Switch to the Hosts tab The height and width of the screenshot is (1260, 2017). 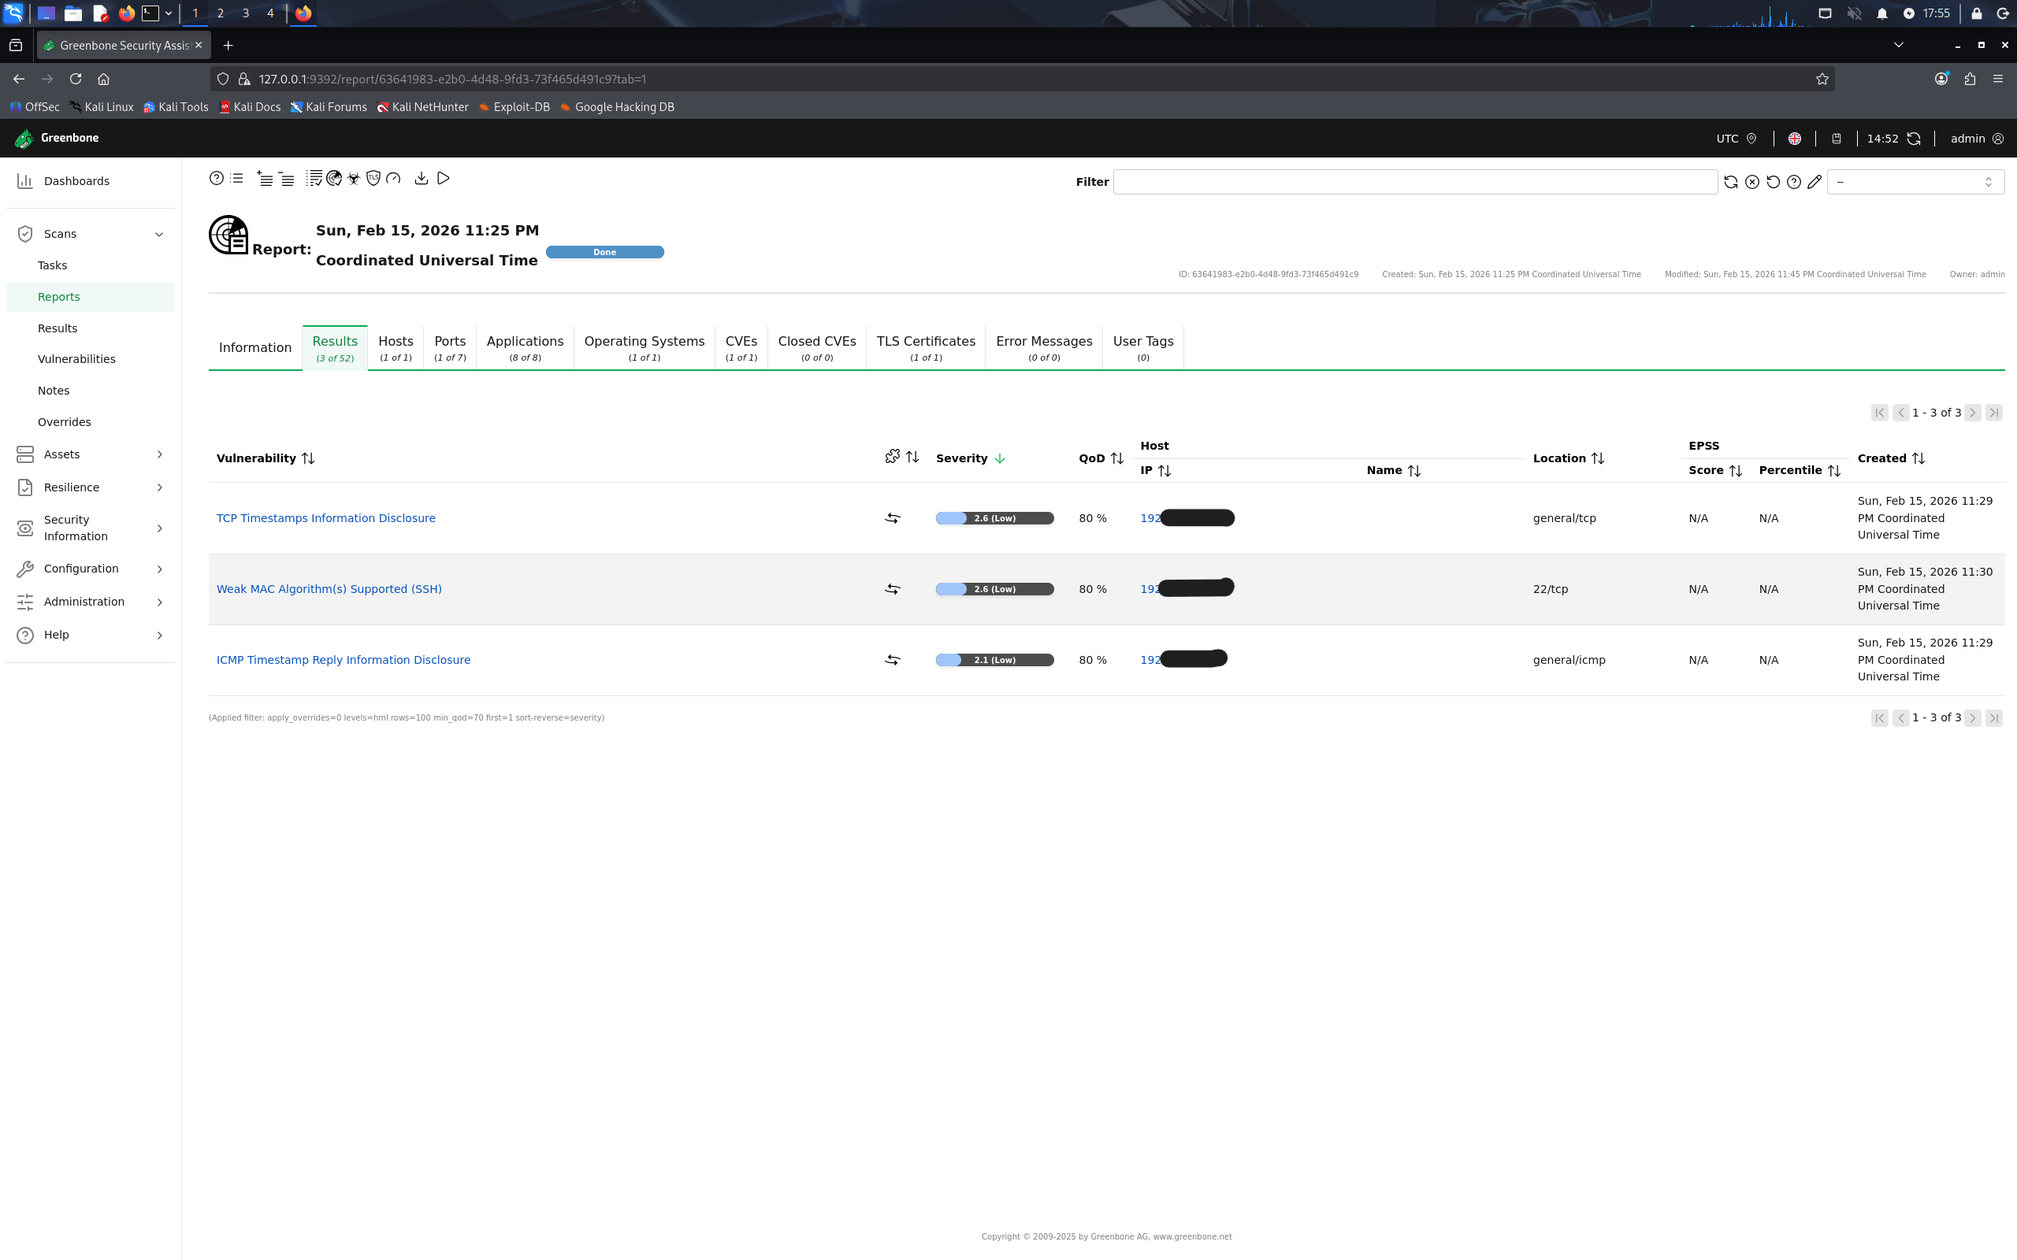(395, 347)
